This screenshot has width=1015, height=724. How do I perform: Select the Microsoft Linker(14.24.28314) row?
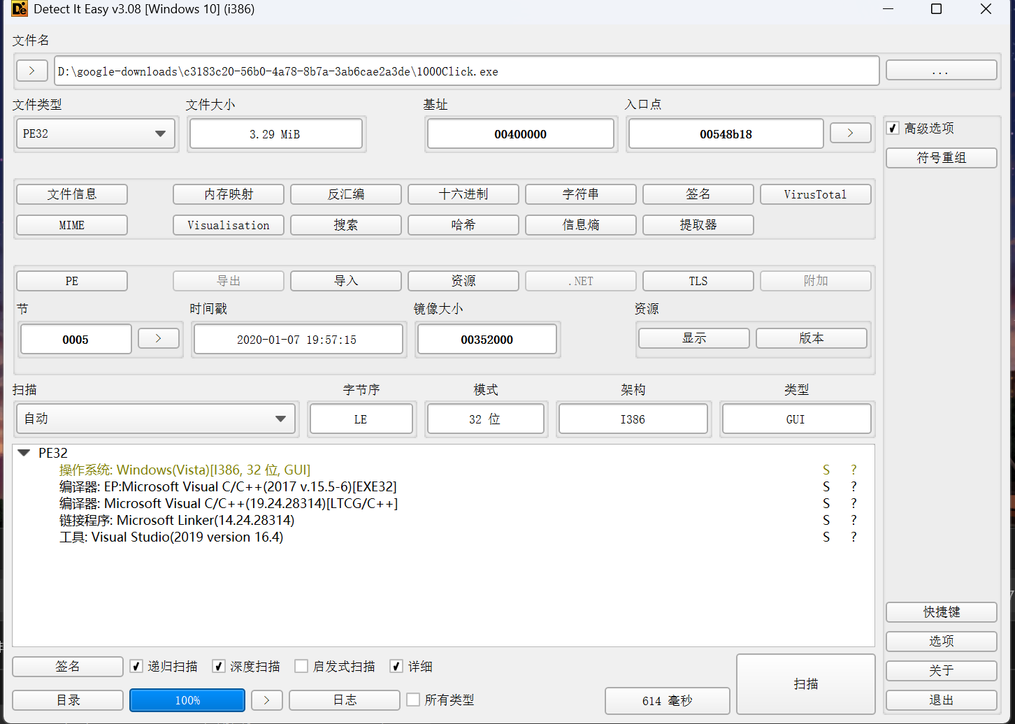click(443, 520)
